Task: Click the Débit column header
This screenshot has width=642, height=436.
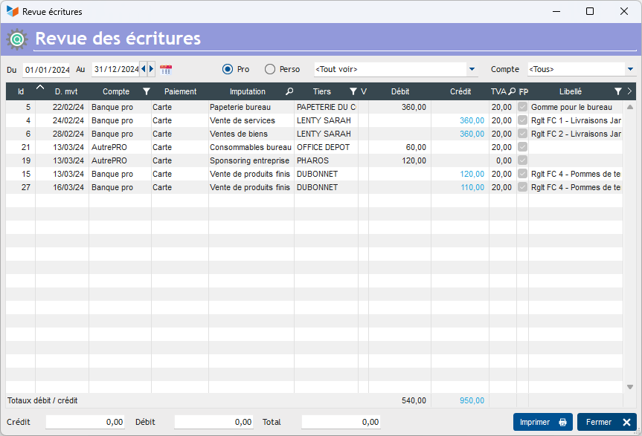Action: (x=399, y=91)
